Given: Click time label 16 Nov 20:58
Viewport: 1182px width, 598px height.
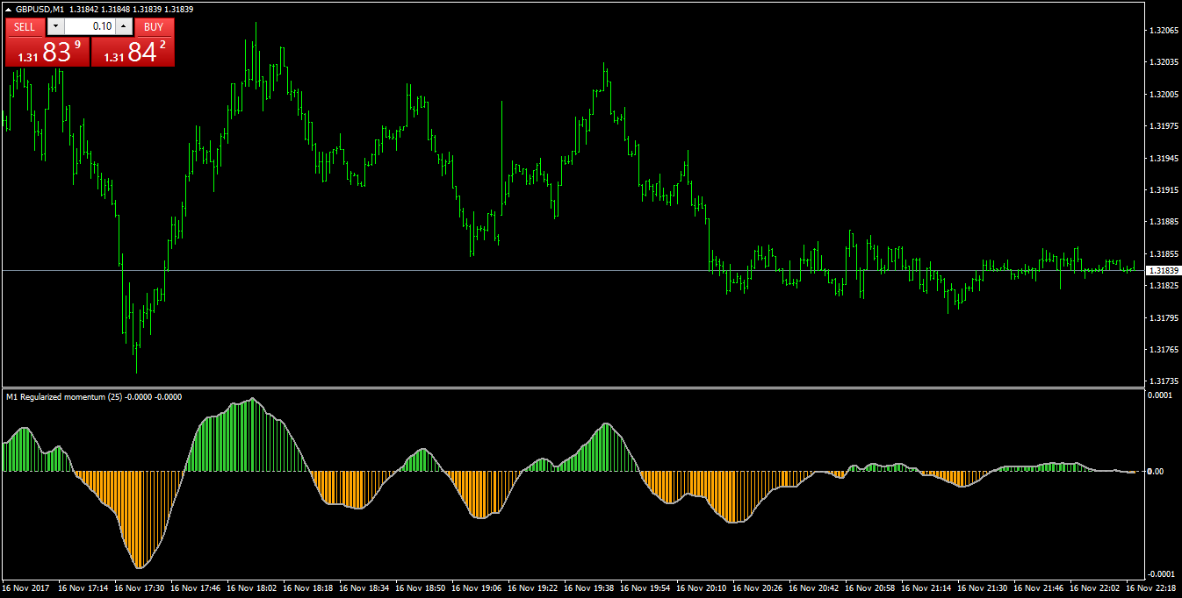Looking at the screenshot, I should point(870,588).
